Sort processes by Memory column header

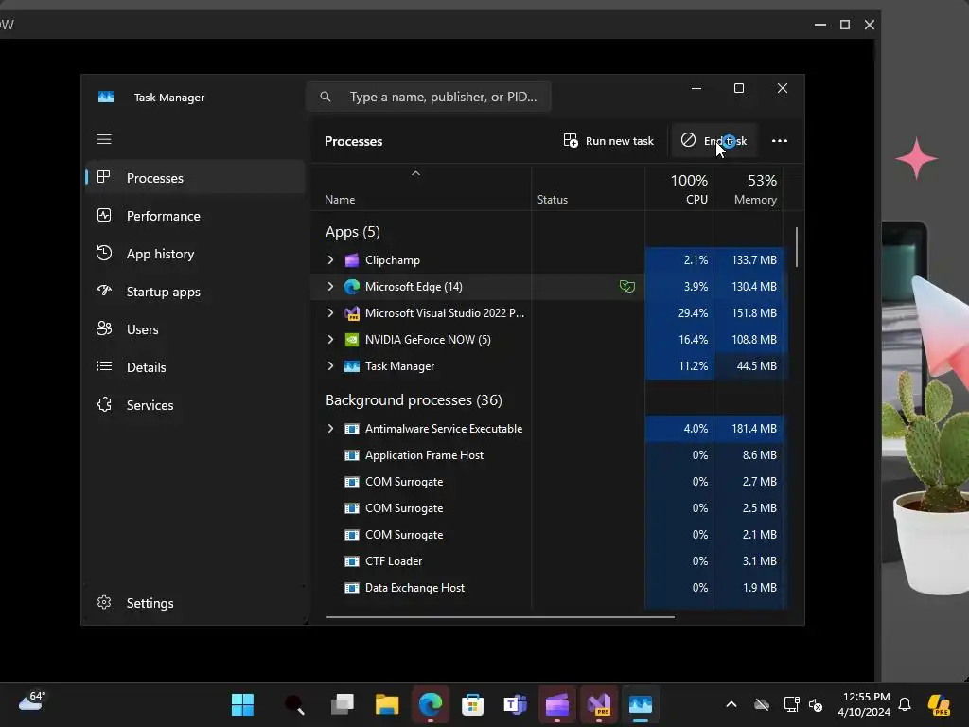749,188
